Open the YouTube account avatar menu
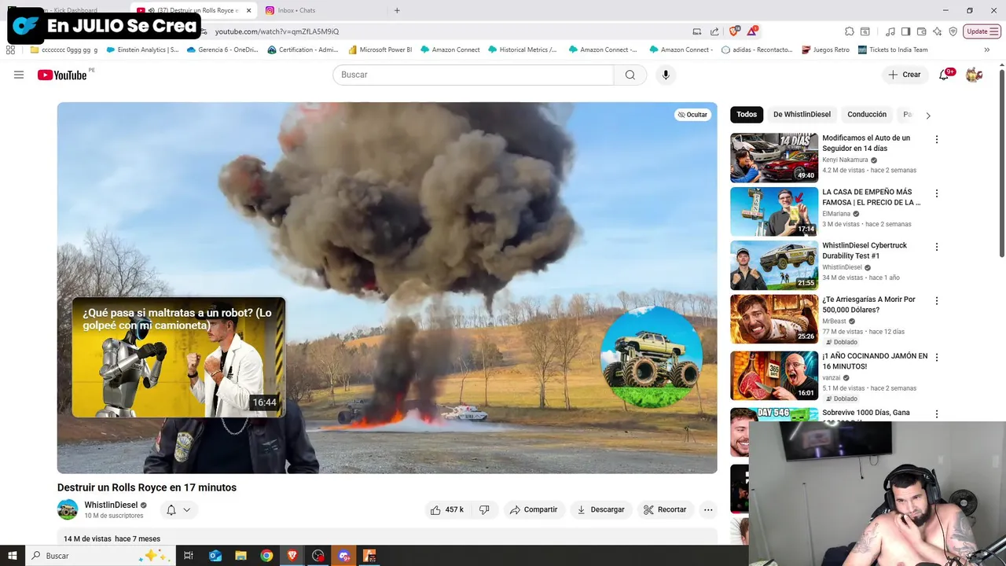This screenshot has width=1006, height=566. point(974,75)
